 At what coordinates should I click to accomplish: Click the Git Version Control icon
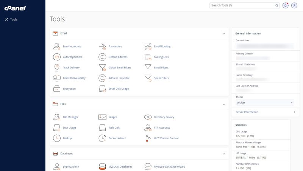(x=148, y=138)
